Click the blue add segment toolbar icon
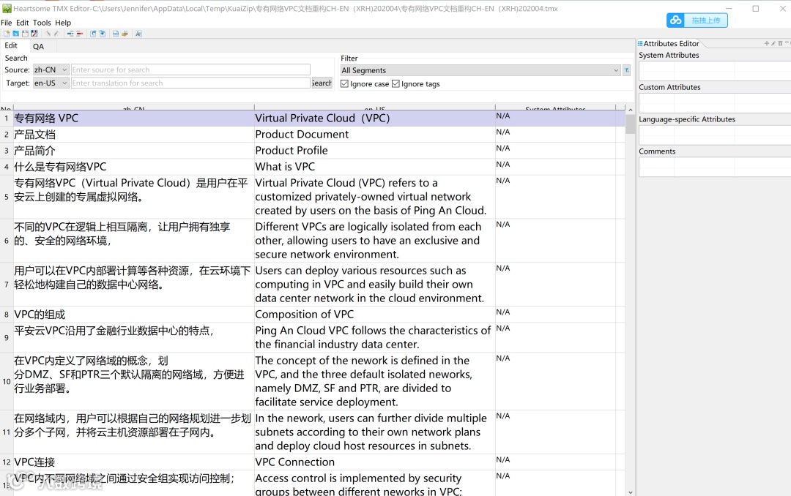Viewport: 791px width, 496px height. point(70,34)
